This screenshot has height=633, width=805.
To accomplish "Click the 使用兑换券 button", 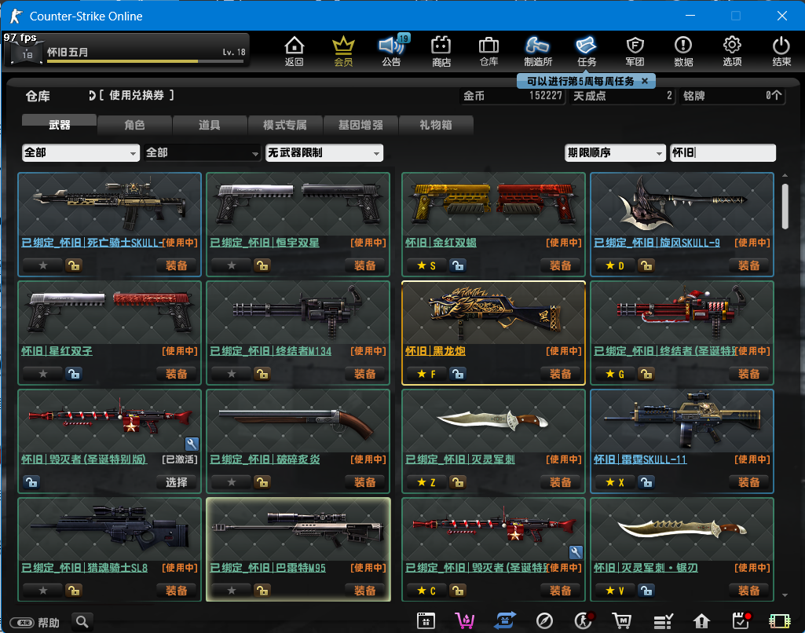I will pyautogui.click(x=132, y=95).
